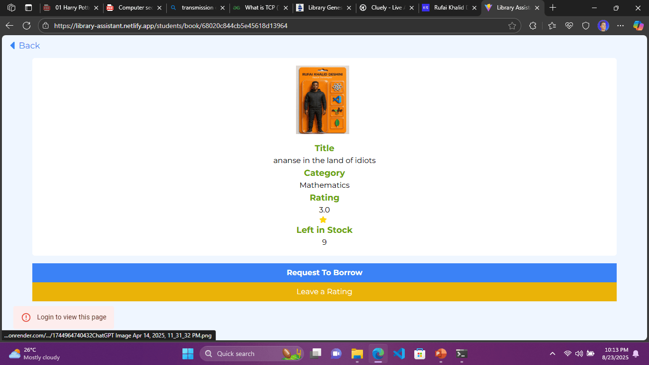
Task: Close the Cluely - Live tab
Action: pos(411,8)
